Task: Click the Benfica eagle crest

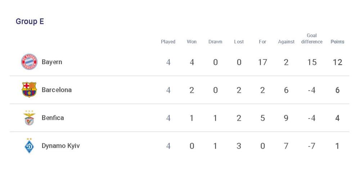Action: pos(29,118)
